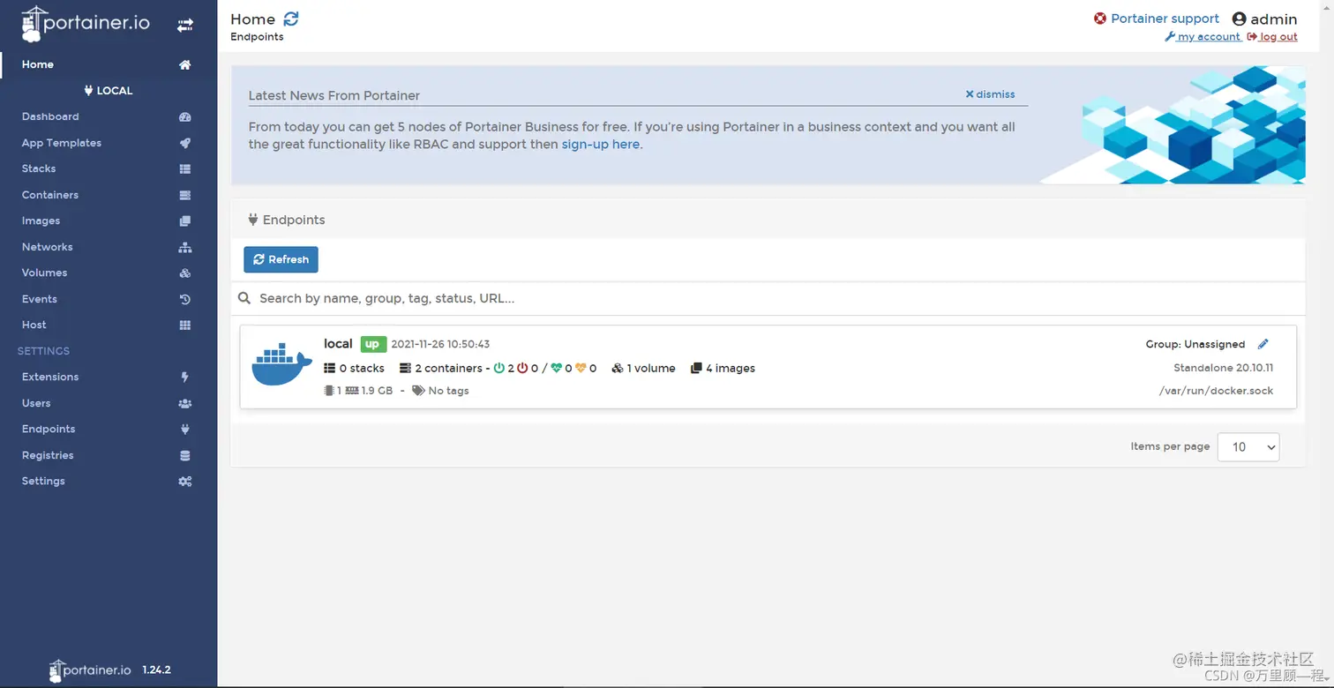
Task: Click the search magnifier icon
Action: pos(244,298)
